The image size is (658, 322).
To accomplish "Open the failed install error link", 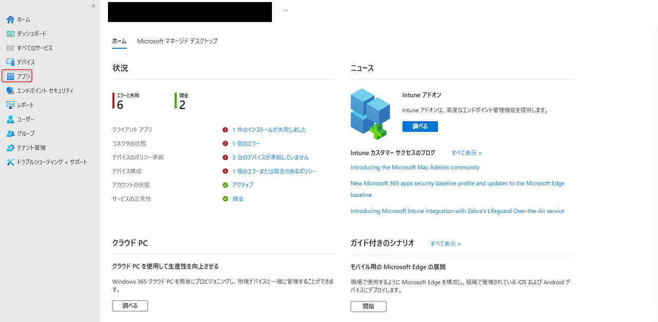I will (269, 130).
